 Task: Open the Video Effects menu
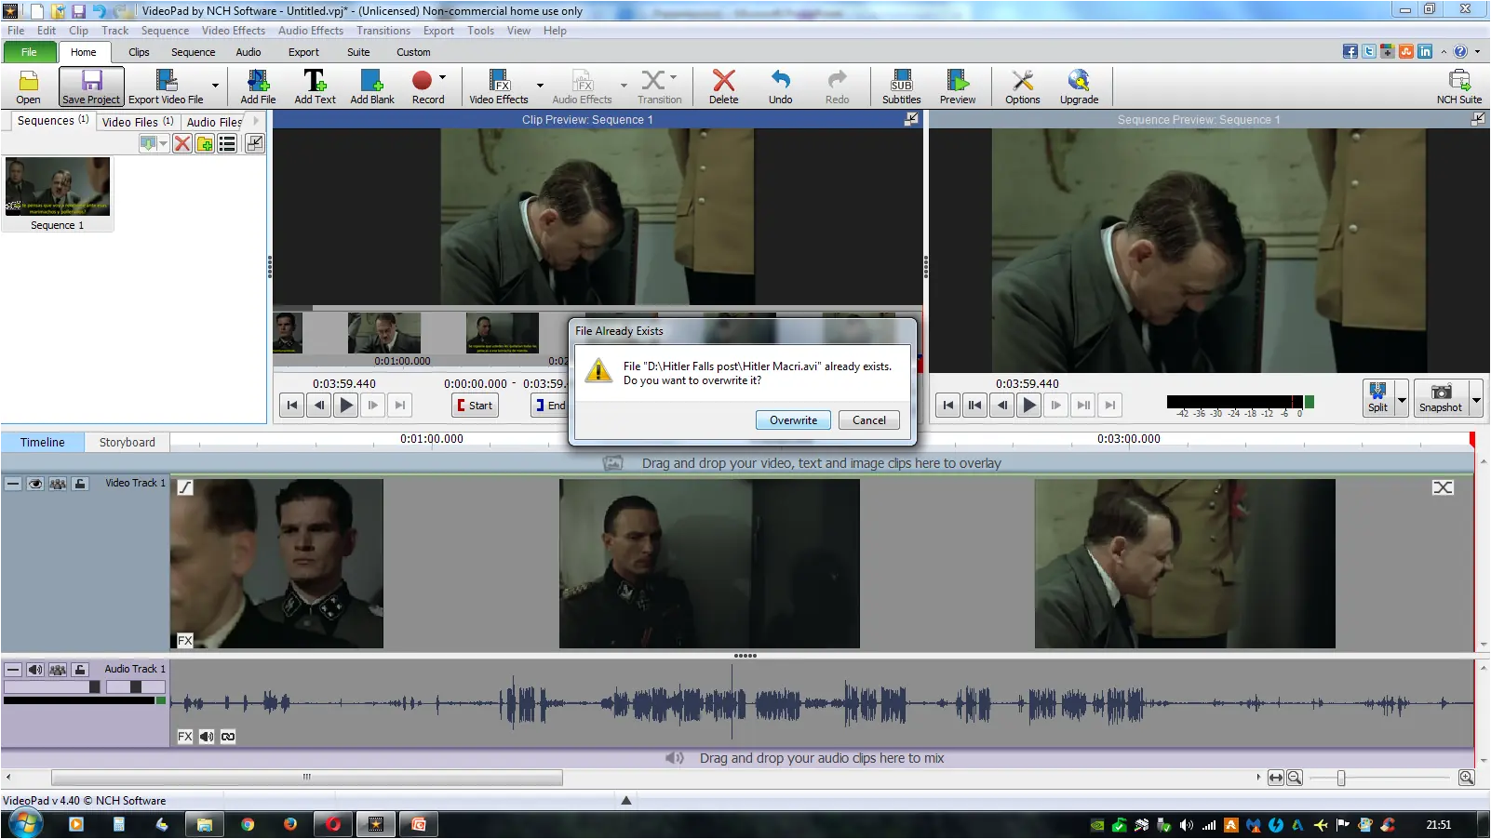click(234, 31)
